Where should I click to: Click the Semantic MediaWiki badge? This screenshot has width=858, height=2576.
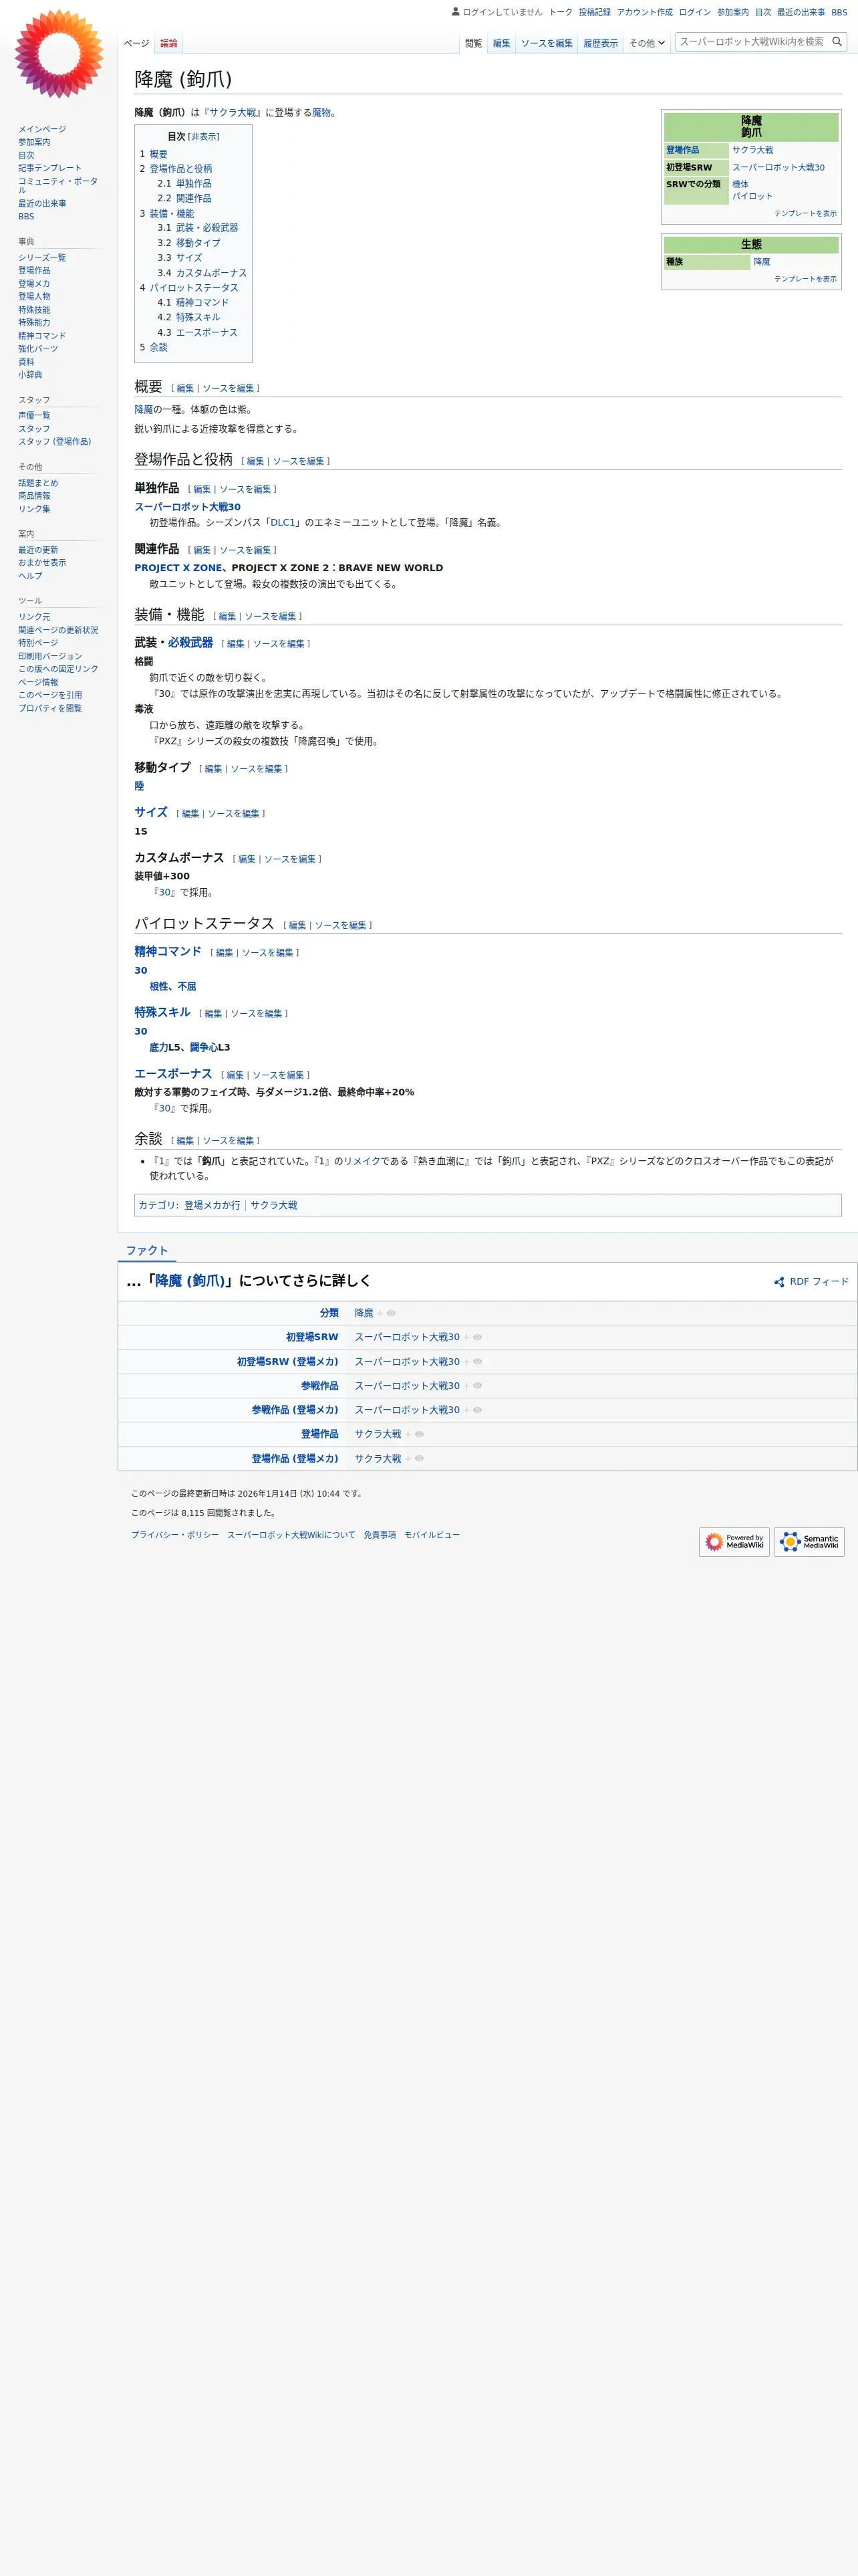(809, 1541)
